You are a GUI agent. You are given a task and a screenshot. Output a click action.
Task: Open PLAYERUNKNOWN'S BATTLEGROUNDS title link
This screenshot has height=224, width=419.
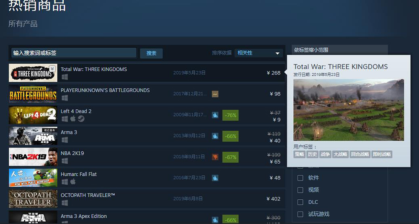(105, 90)
